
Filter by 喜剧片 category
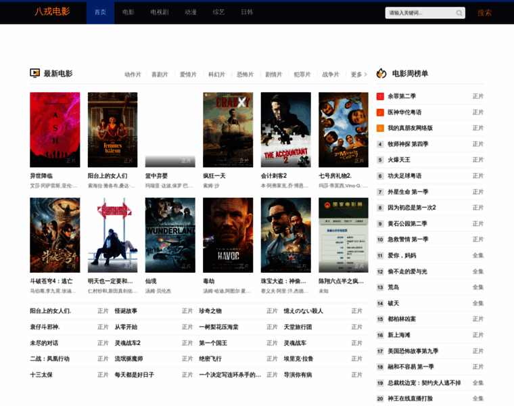click(160, 74)
